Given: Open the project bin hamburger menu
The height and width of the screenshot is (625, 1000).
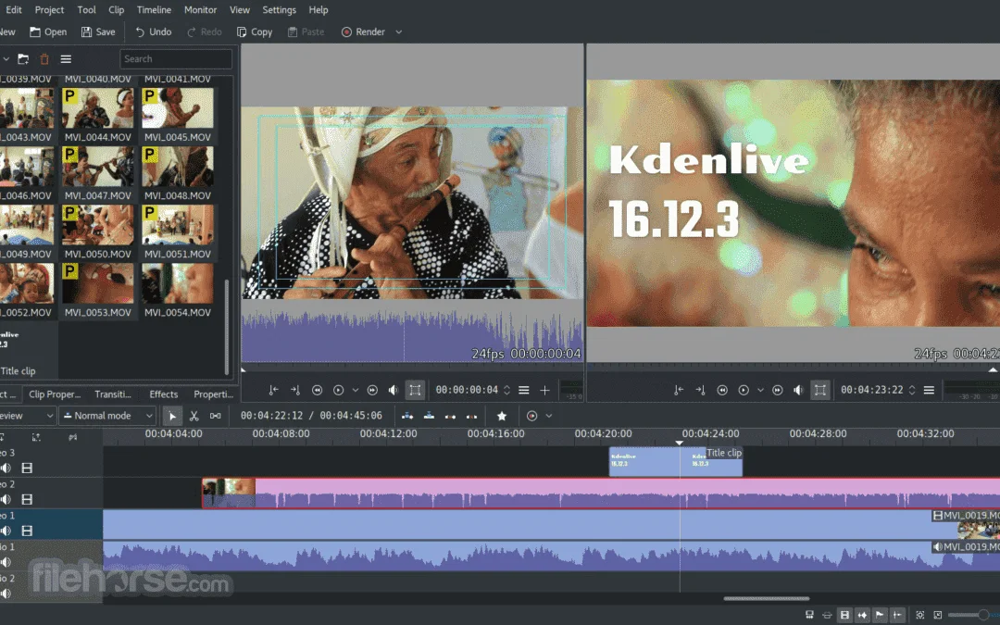Looking at the screenshot, I should click(x=66, y=58).
